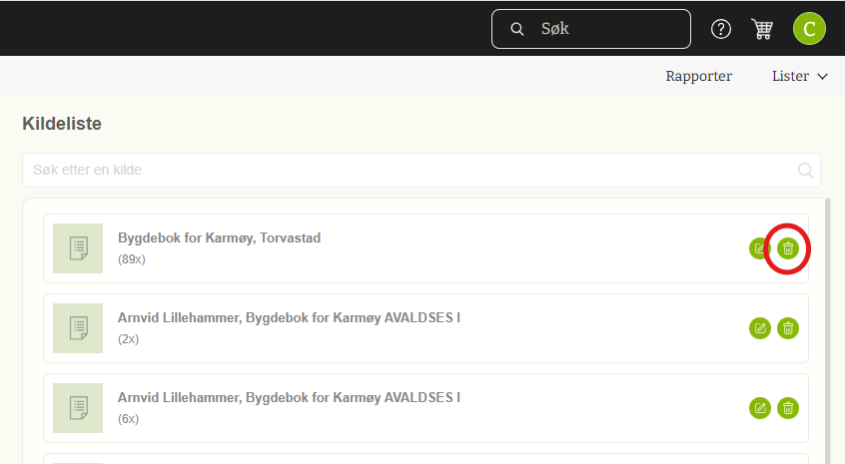
Task: Edit the AVALDSES I source with 2x
Action: 760,328
